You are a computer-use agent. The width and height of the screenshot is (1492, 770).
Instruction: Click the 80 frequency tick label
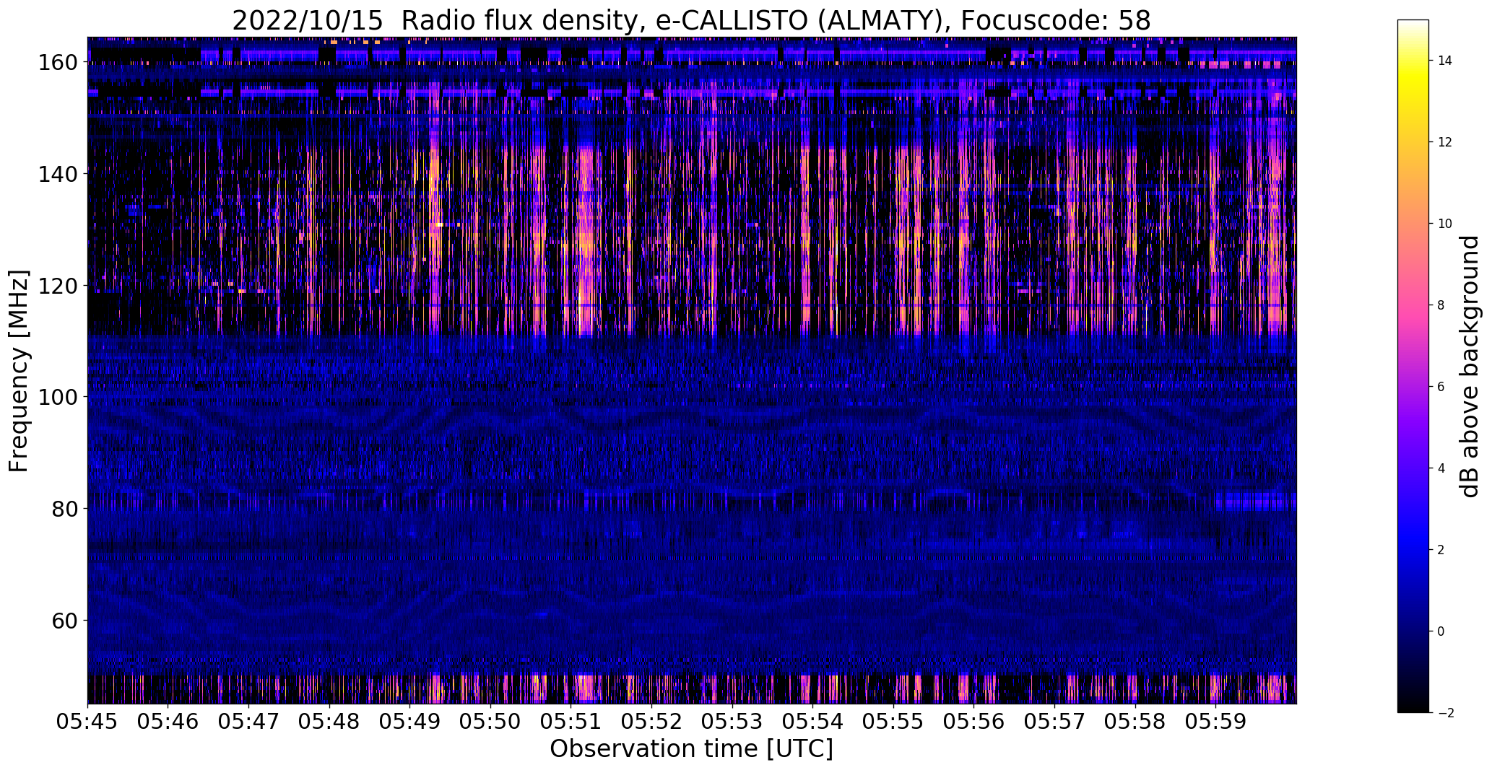coord(64,509)
